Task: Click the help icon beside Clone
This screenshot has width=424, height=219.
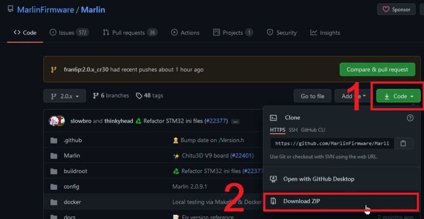Action: (x=410, y=118)
